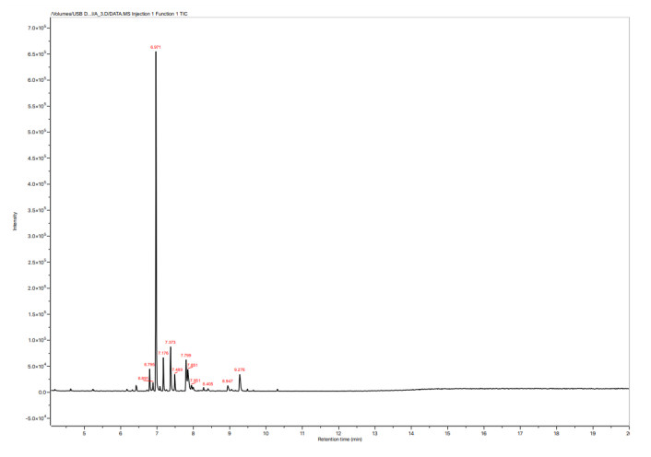The image size is (651, 457).
Task: Click the 7.799 peak label
Action: [x=185, y=355]
